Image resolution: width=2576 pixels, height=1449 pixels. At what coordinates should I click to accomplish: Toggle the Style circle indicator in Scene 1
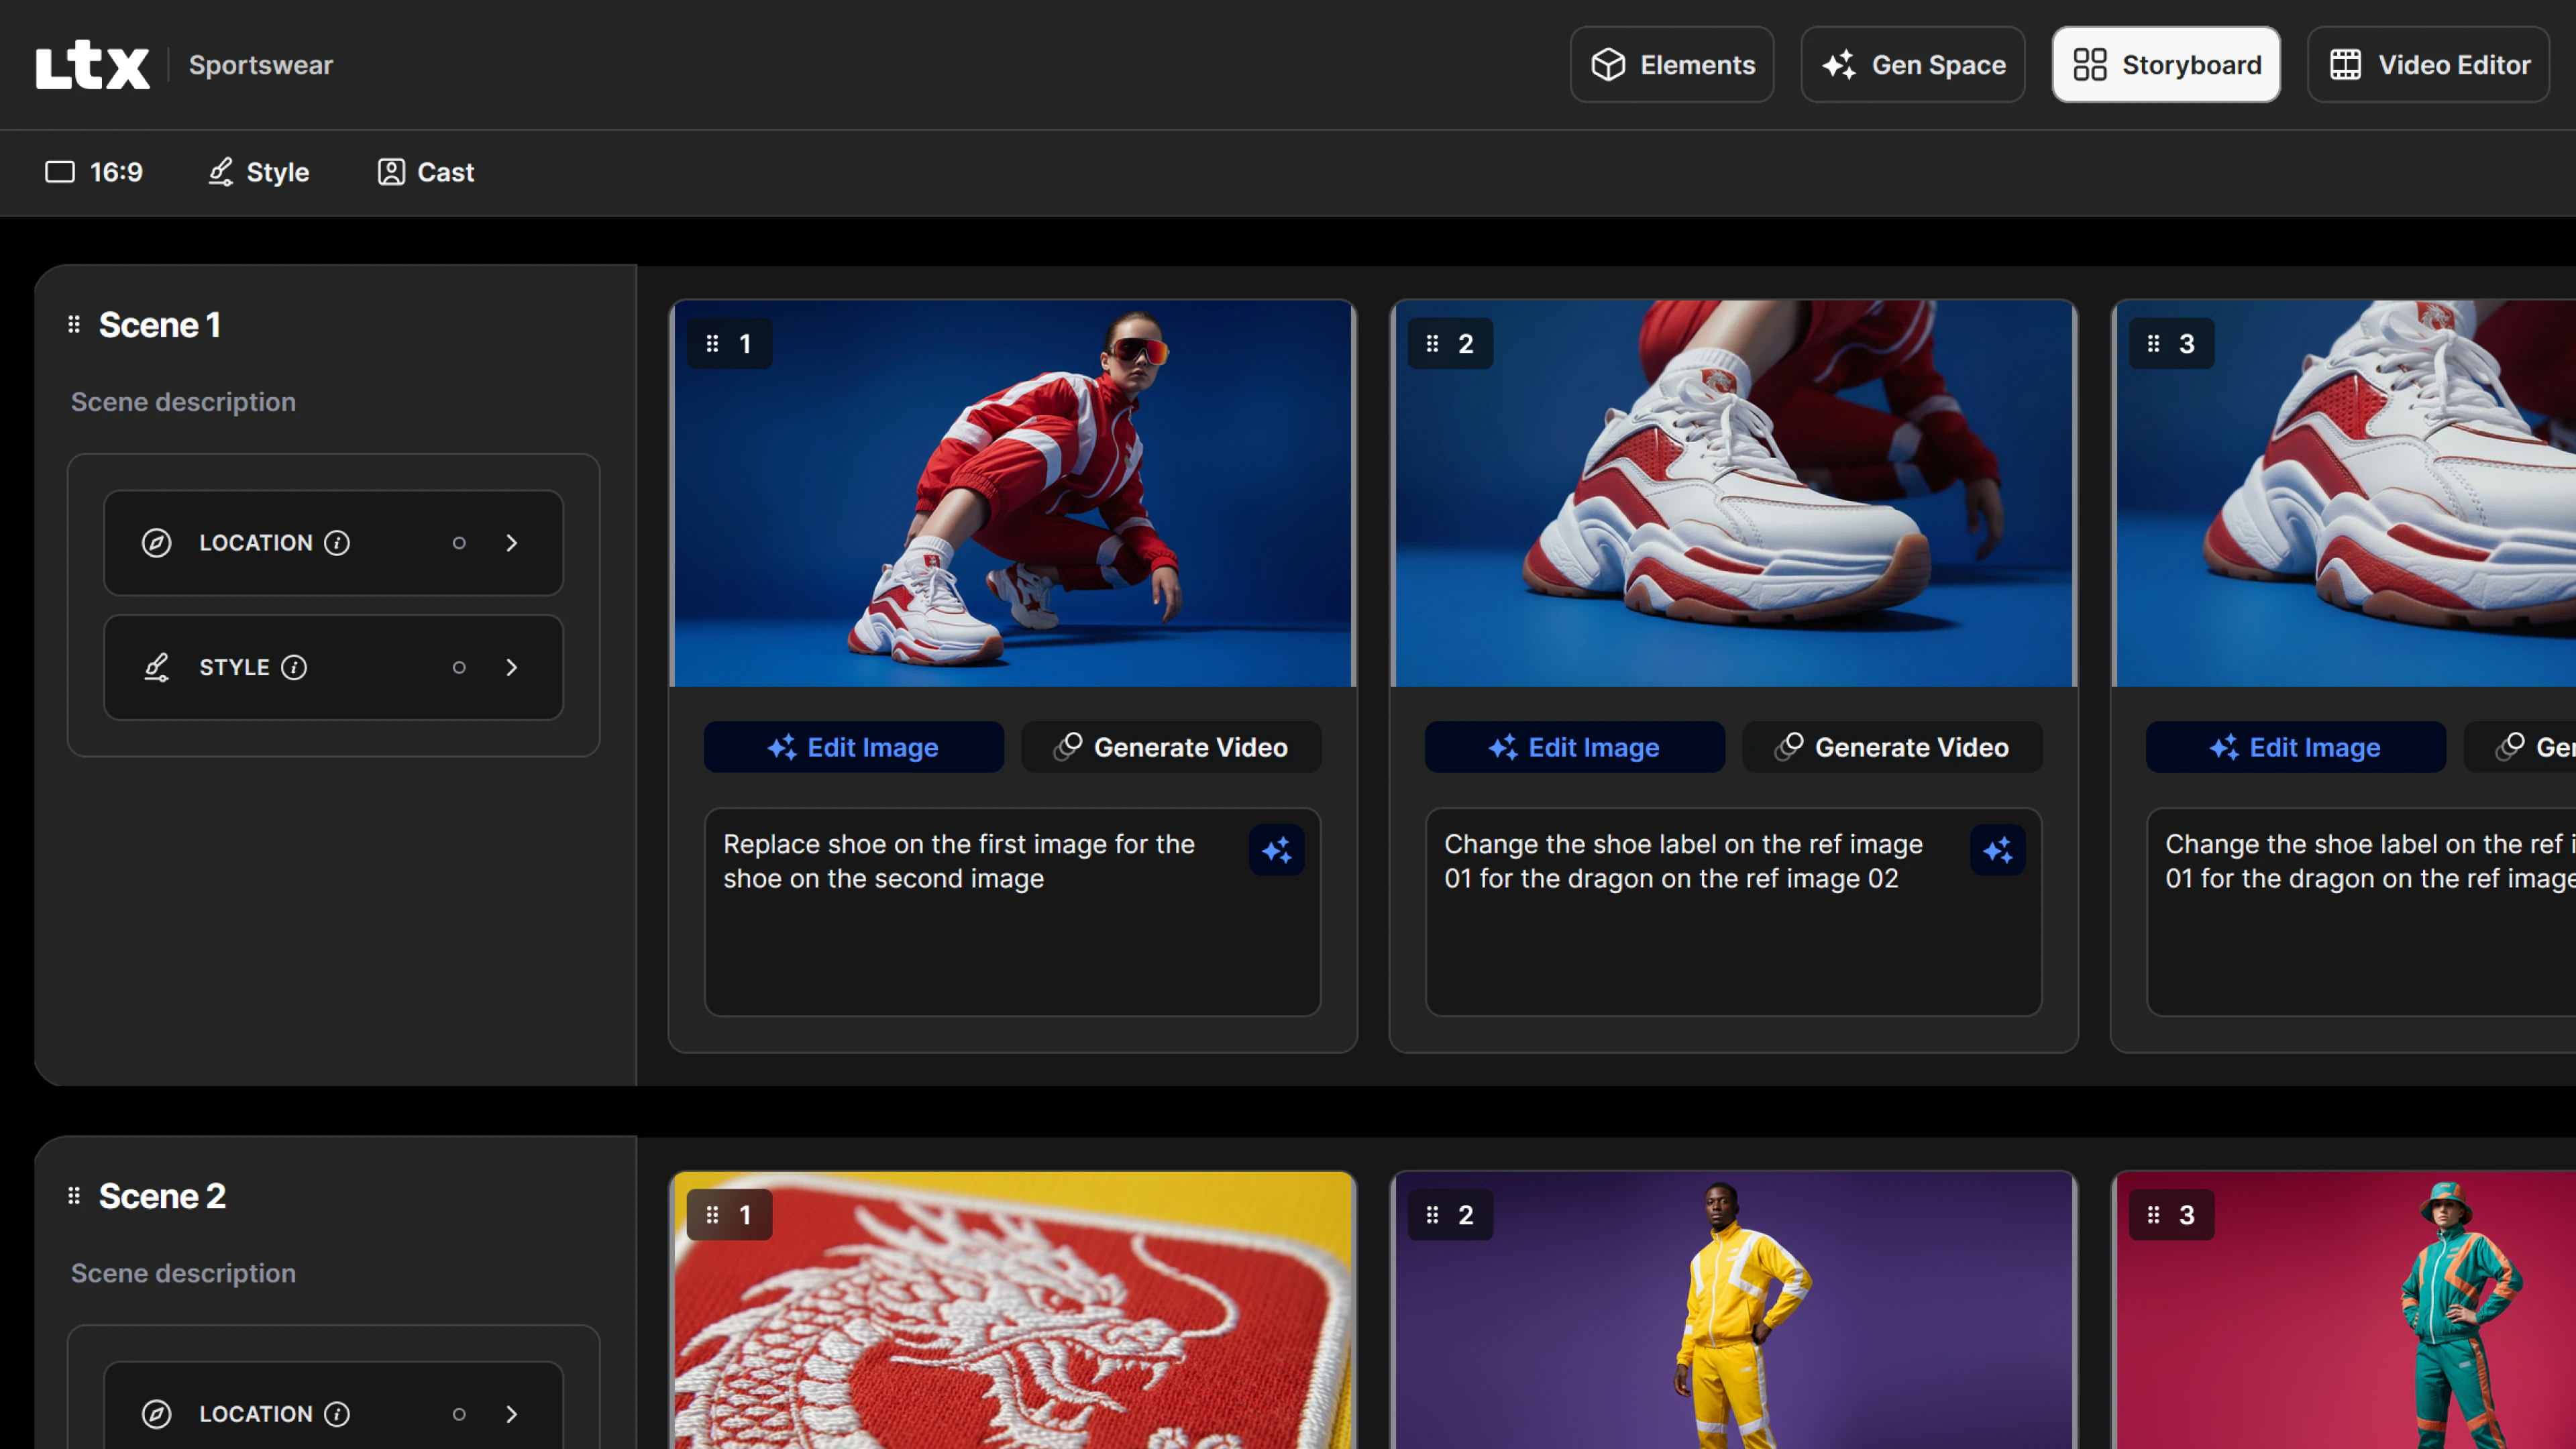coord(459,667)
